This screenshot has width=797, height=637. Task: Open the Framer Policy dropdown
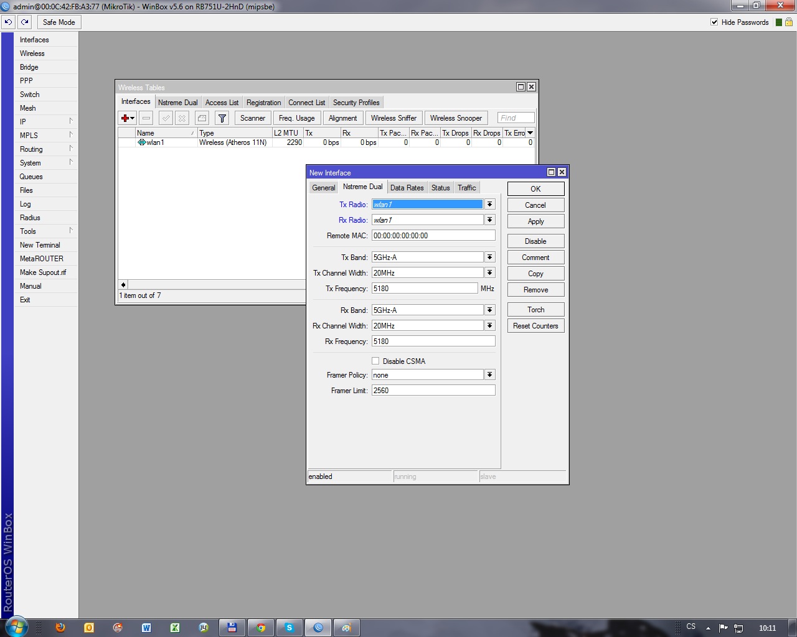(490, 374)
